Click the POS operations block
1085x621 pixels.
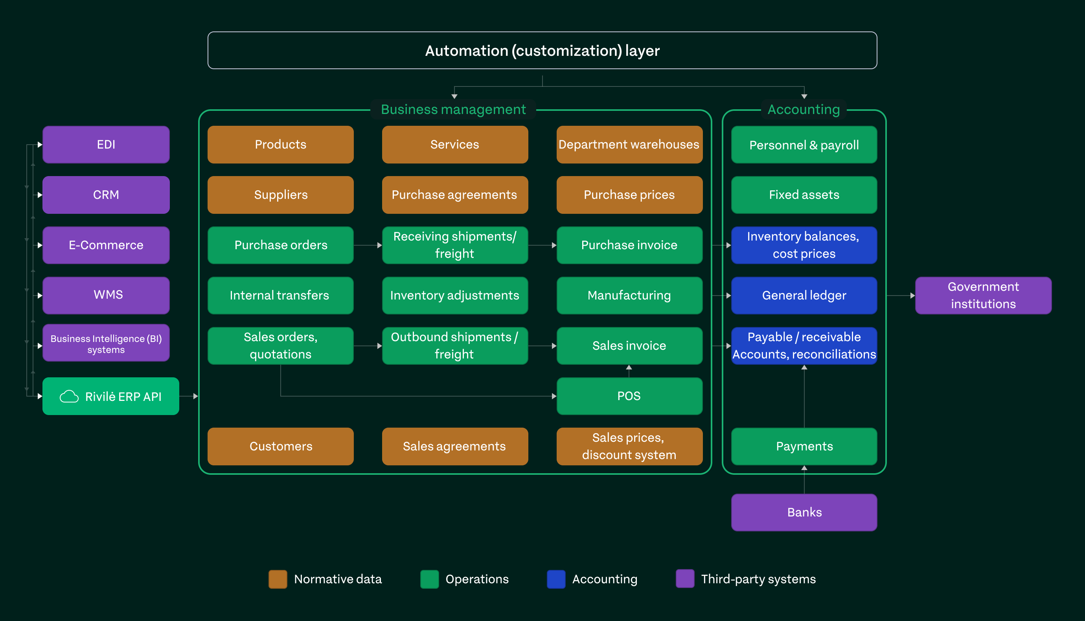(x=629, y=396)
